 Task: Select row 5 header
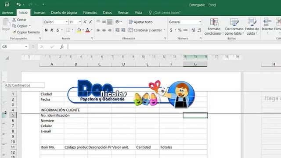(13, 115)
